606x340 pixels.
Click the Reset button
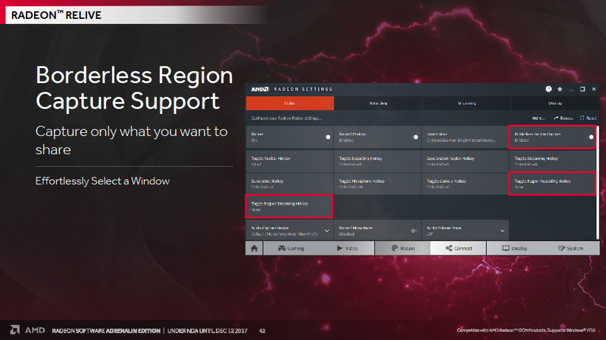(x=589, y=119)
